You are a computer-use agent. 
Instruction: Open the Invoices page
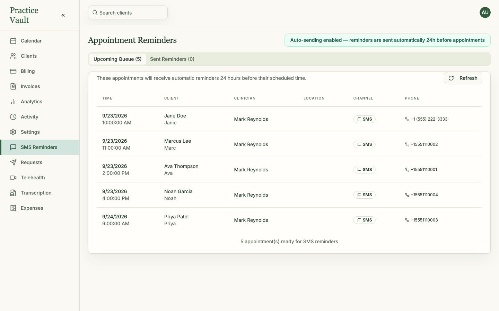[x=40, y=86]
